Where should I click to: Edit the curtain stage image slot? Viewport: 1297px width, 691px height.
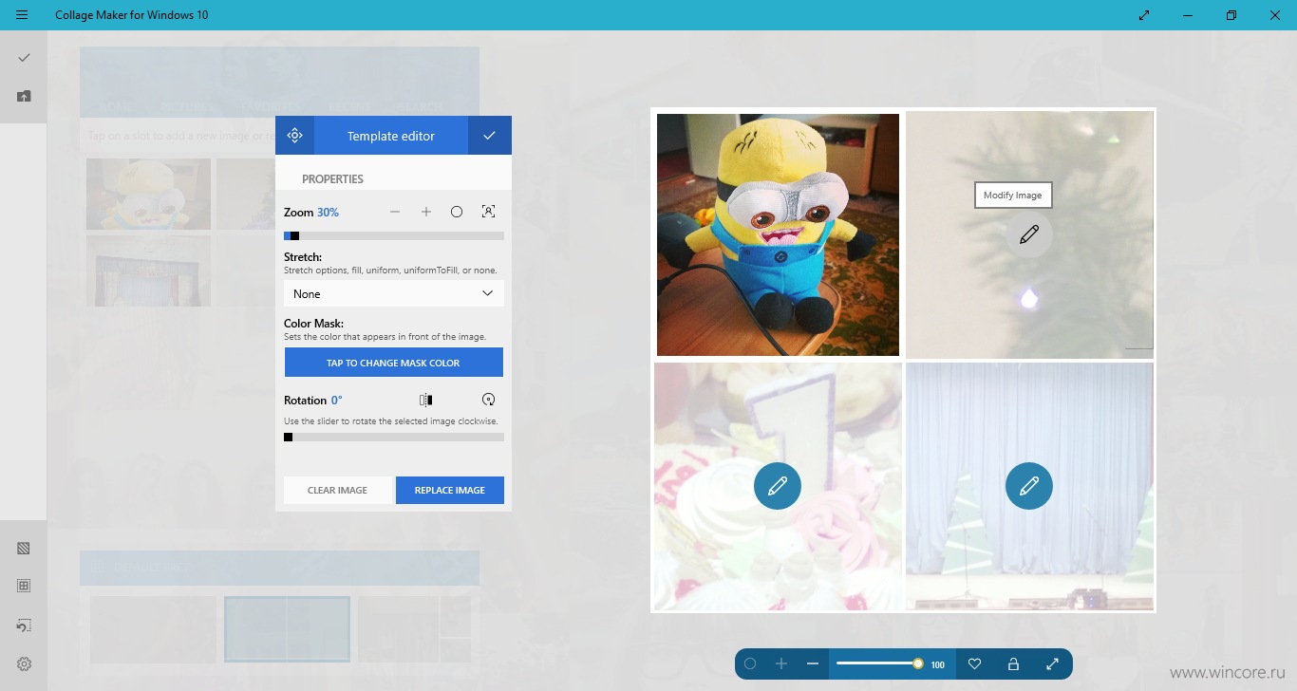pos(1029,486)
